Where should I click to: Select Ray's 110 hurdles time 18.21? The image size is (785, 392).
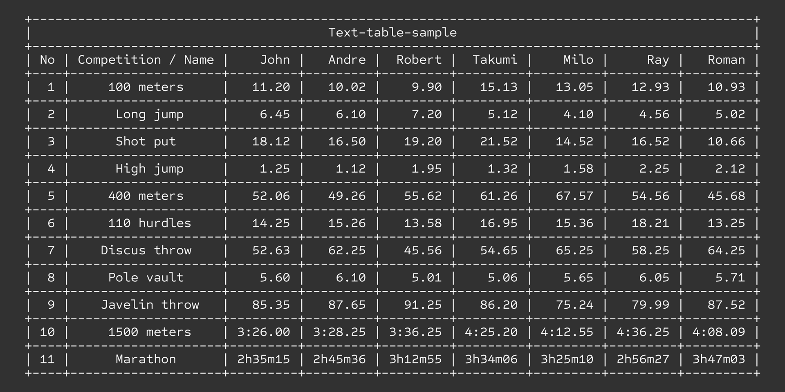(x=650, y=223)
